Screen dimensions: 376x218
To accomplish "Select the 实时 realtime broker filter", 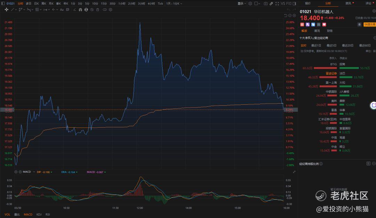I will [303, 46].
